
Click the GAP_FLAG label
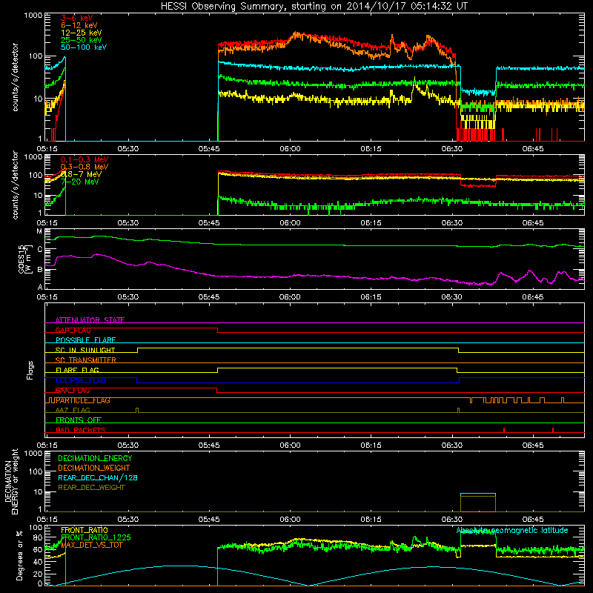pos(73,330)
